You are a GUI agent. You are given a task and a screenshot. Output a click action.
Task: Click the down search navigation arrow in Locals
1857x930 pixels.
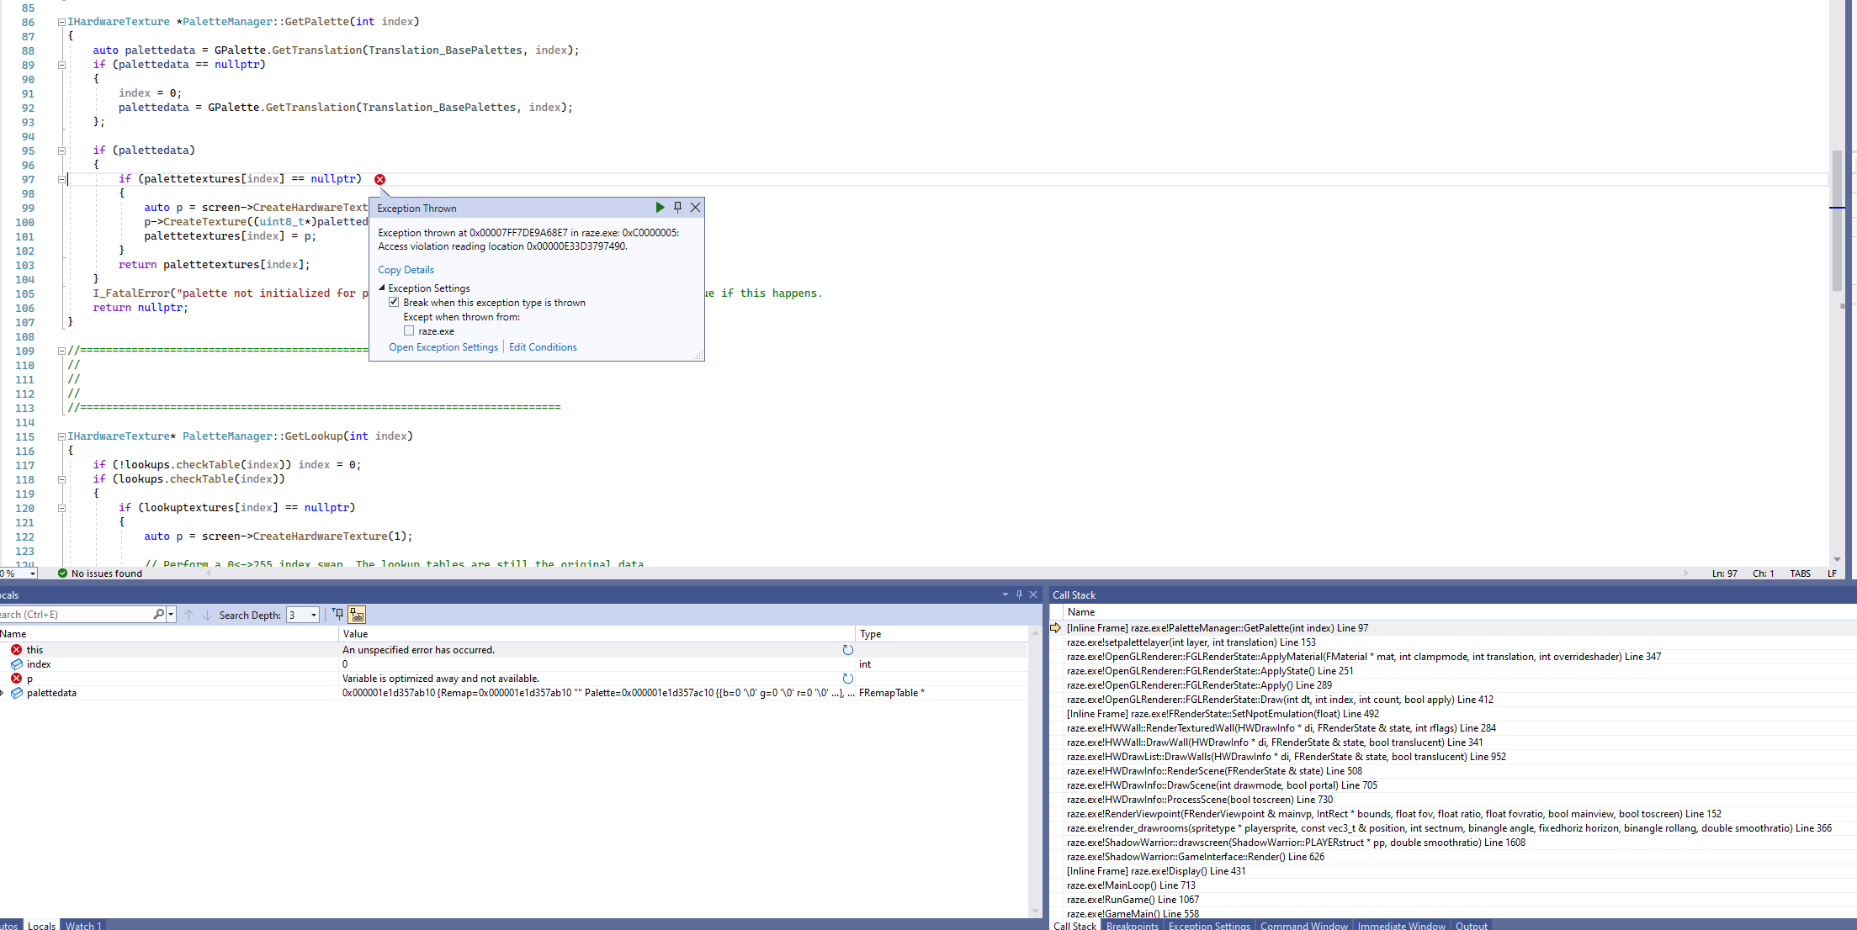click(208, 615)
